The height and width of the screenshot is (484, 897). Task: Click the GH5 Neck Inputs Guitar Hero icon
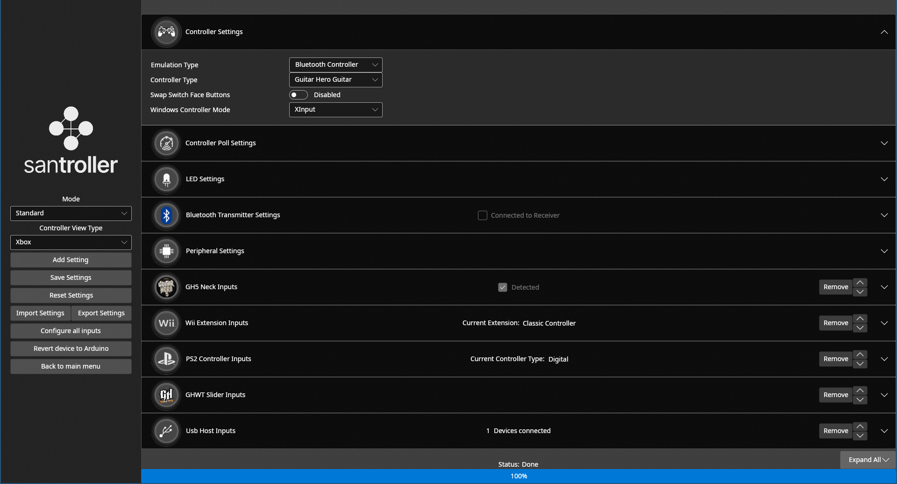tap(166, 287)
